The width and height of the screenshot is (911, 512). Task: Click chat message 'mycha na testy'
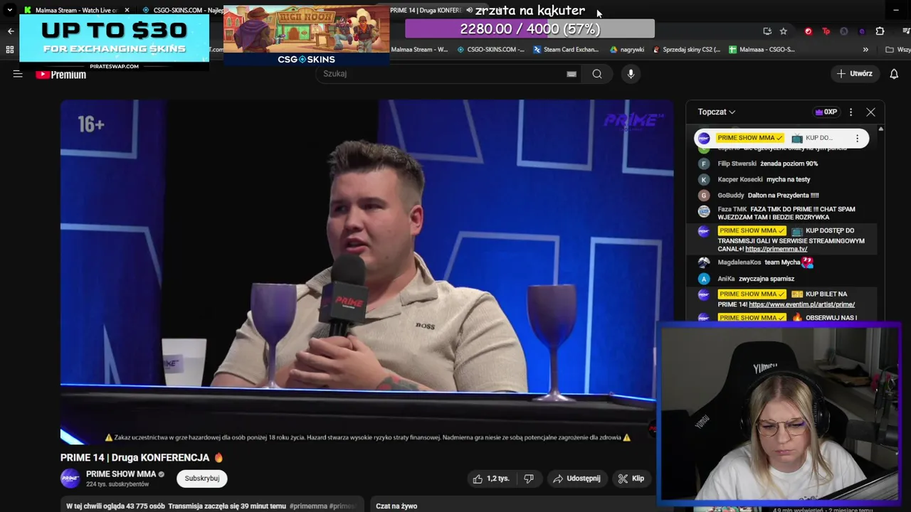(788, 179)
